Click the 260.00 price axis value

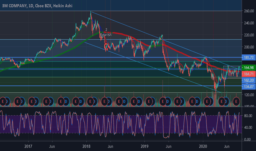coord(249,11)
